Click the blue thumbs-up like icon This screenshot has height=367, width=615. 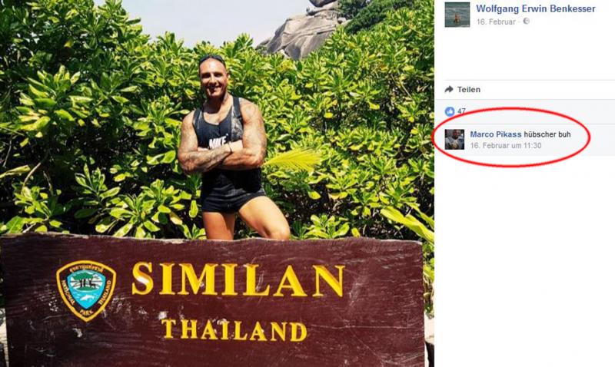(450, 111)
